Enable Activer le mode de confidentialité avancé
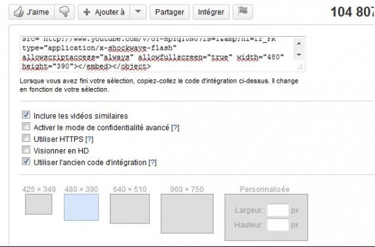The image size is (375, 247). click(26, 127)
